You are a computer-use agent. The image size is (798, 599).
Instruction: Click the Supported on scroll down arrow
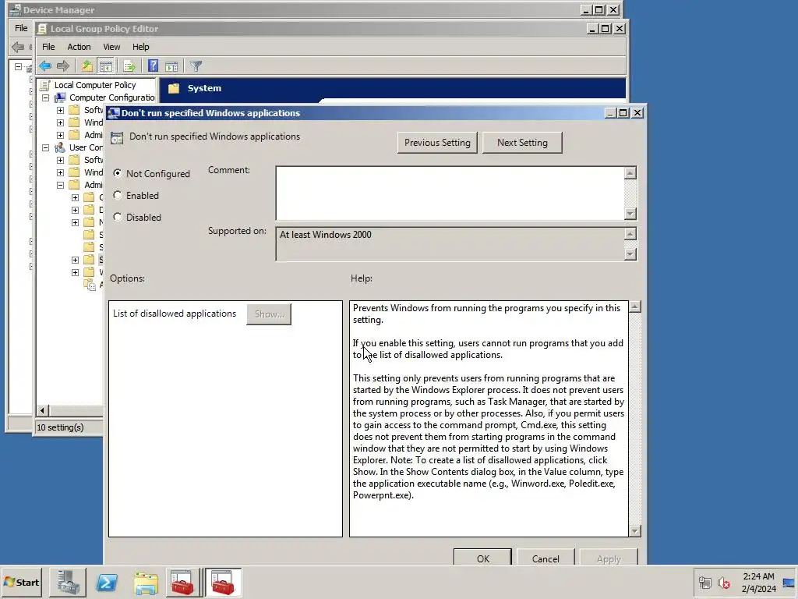pyautogui.click(x=630, y=254)
